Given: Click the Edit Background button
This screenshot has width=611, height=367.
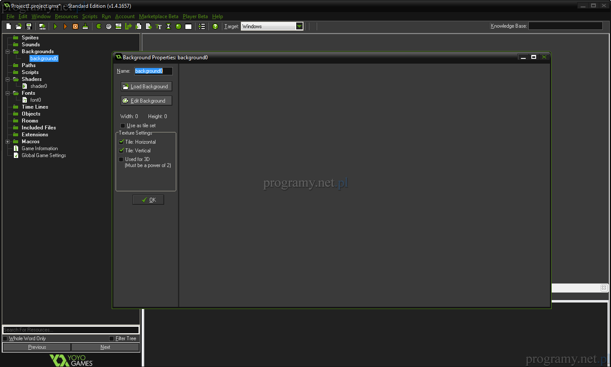Looking at the screenshot, I should coord(146,101).
